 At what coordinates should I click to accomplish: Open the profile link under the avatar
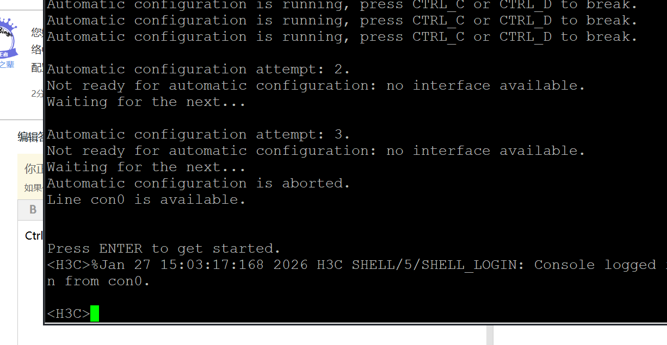(7, 65)
